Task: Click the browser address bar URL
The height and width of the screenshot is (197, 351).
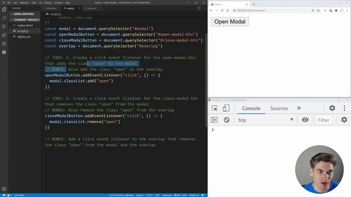Action: click(x=251, y=10)
